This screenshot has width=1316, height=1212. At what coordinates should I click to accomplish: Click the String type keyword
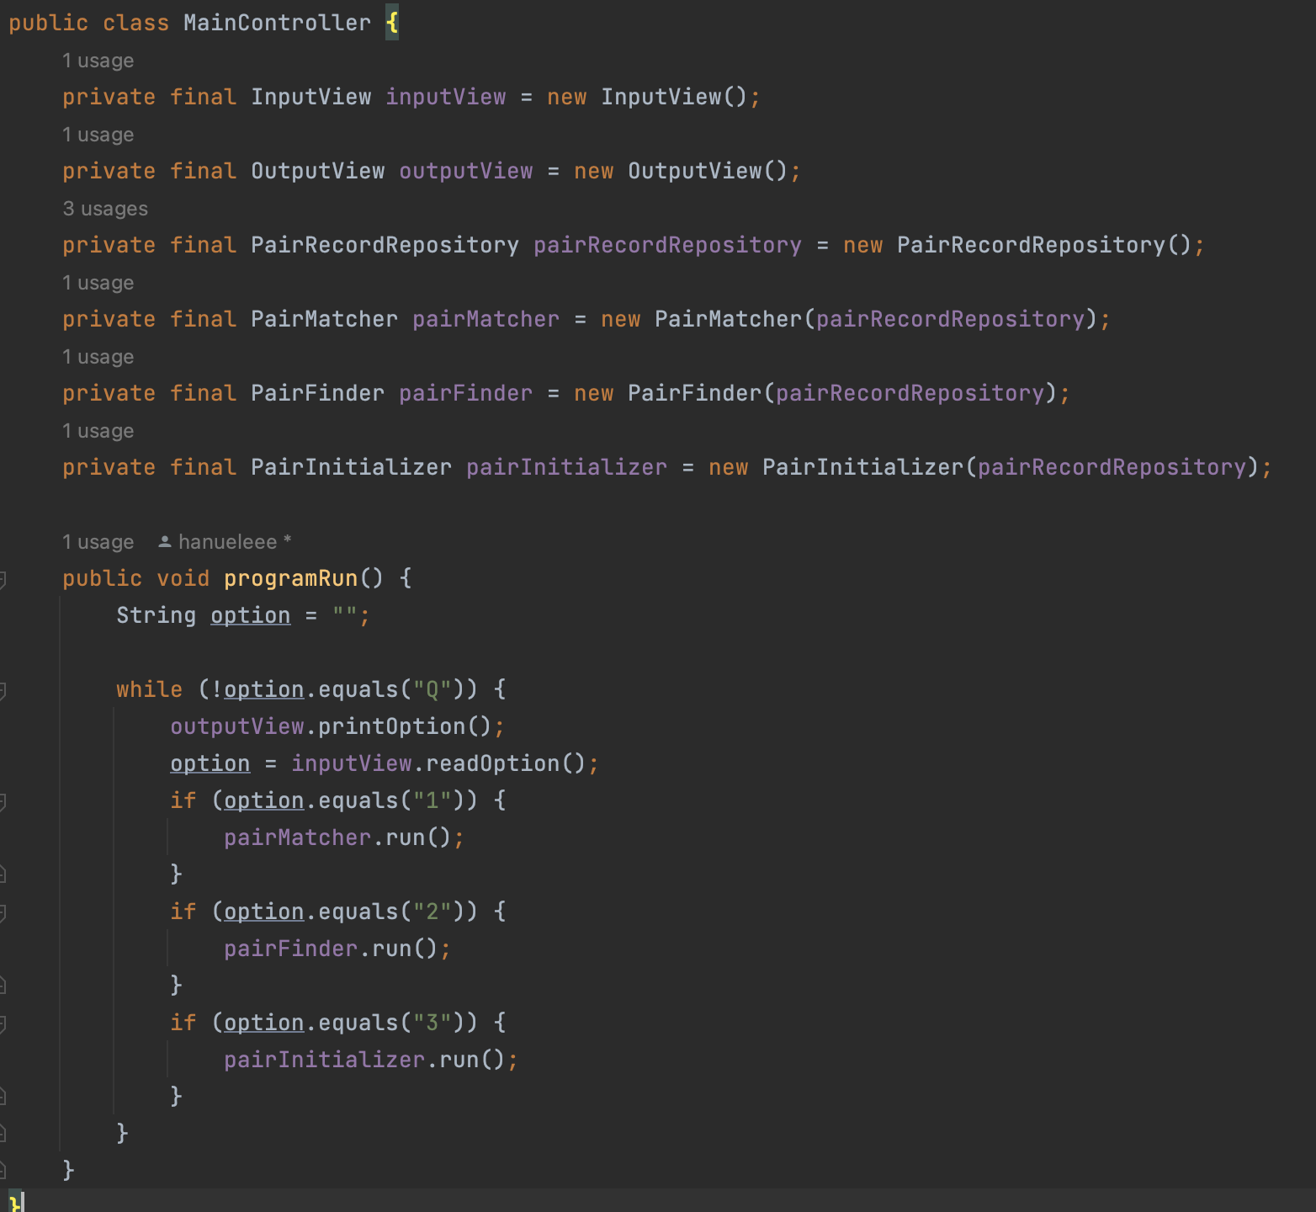[157, 615]
